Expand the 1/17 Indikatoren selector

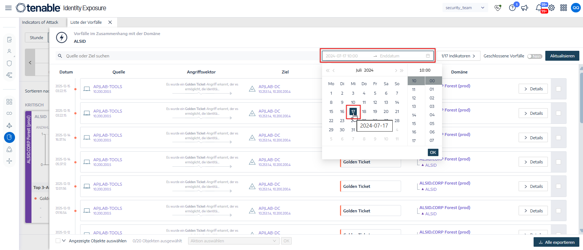tap(458, 56)
